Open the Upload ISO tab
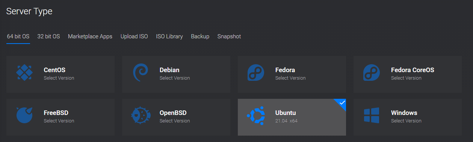473x142 pixels. coord(134,36)
